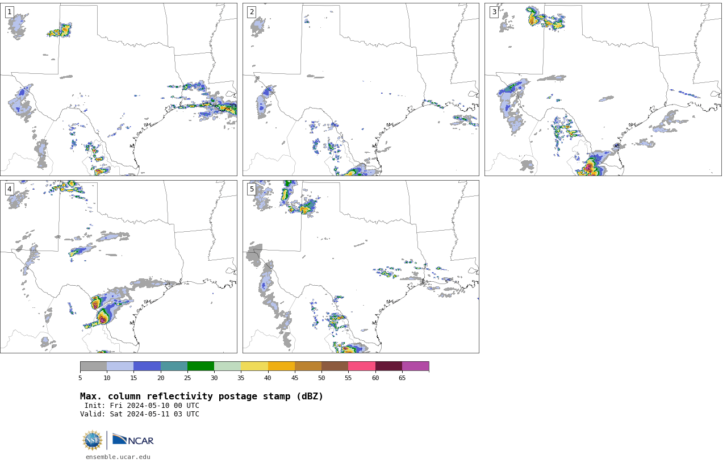This screenshot has height=463, width=727.
Task: Click the panel number label 5
Action: coord(252,189)
